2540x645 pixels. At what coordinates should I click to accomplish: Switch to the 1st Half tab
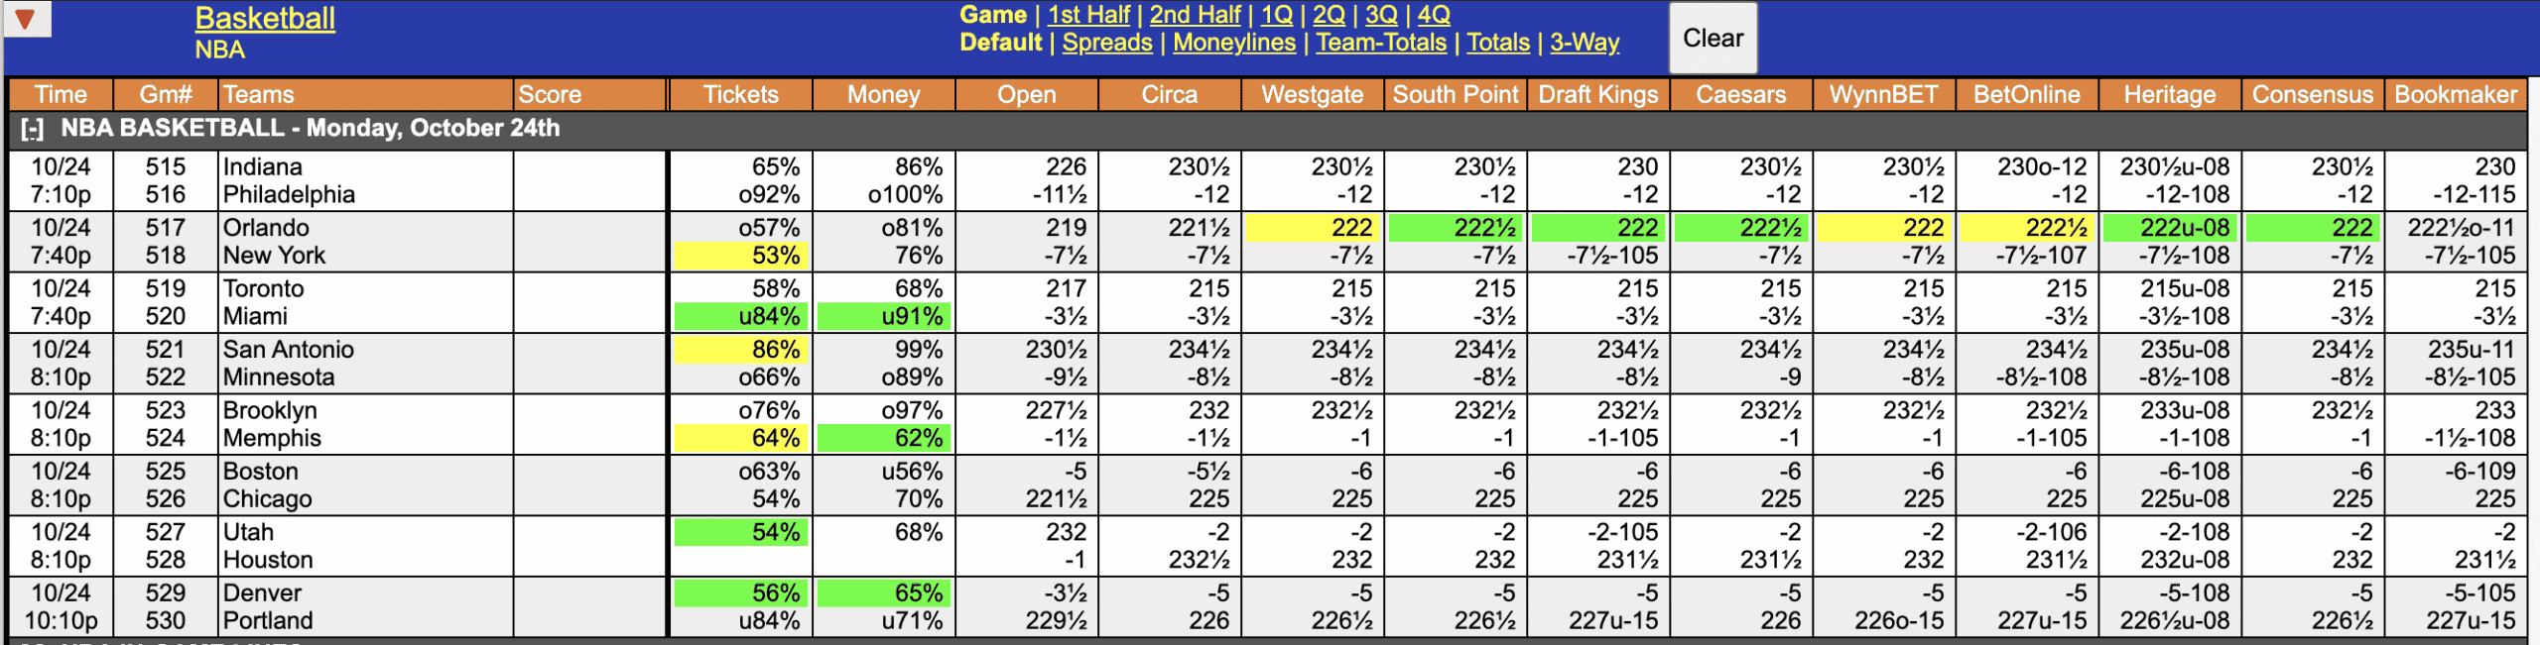click(1088, 14)
